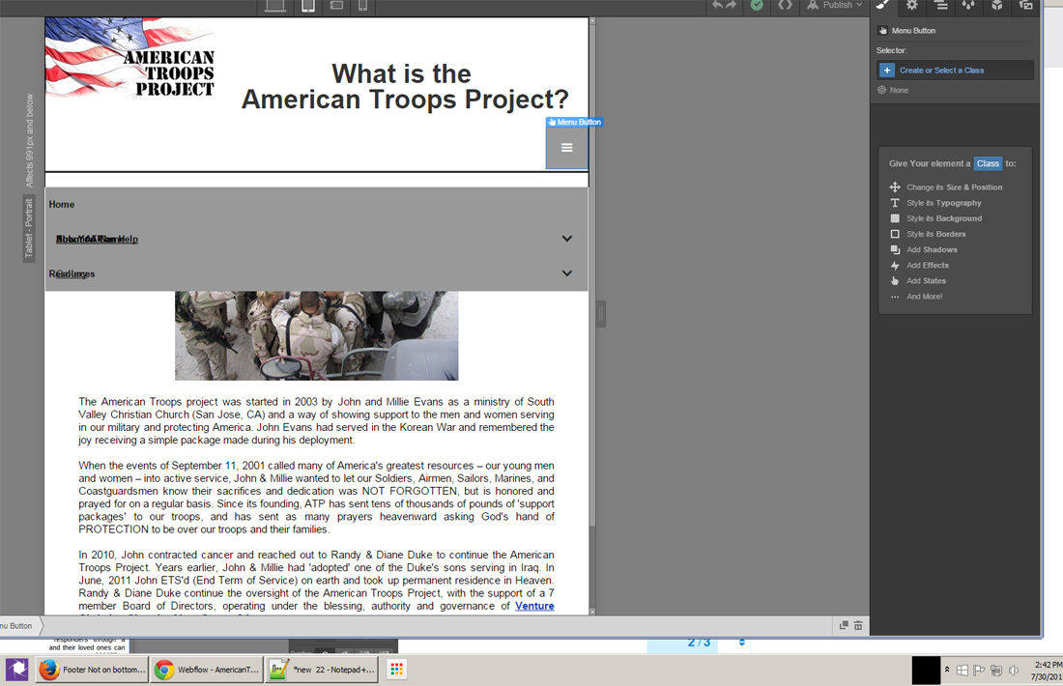This screenshot has width=1063, height=686.
Task: Click Add States
Action: coord(926,280)
